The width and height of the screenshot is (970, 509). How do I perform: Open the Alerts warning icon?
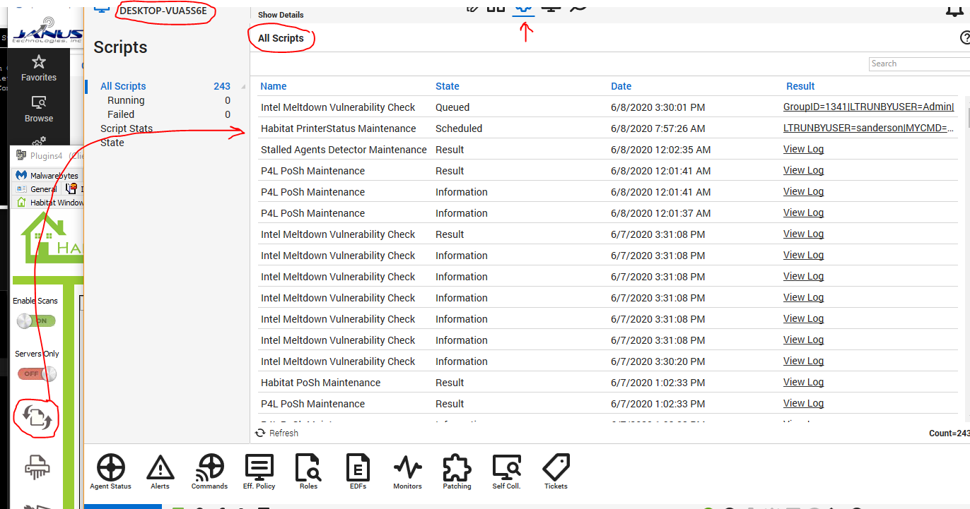click(x=160, y=468)
